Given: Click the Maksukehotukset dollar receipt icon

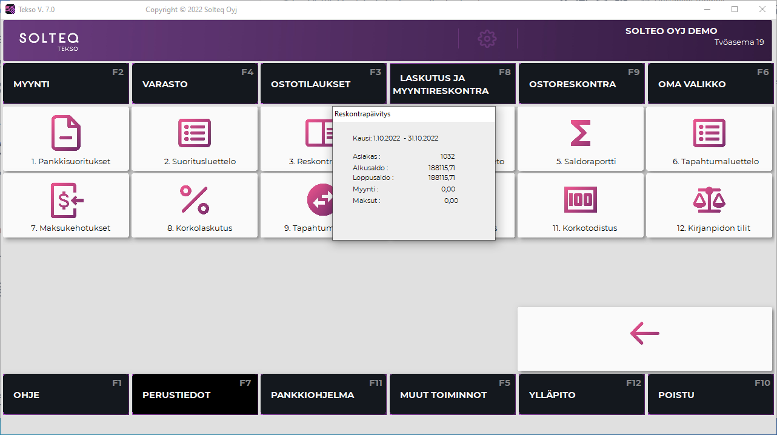Looking at the screenshot, I should pyautogui.click(x=66, y=200).
